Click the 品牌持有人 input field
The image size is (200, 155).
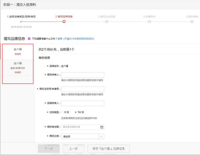tap(83, 103)
